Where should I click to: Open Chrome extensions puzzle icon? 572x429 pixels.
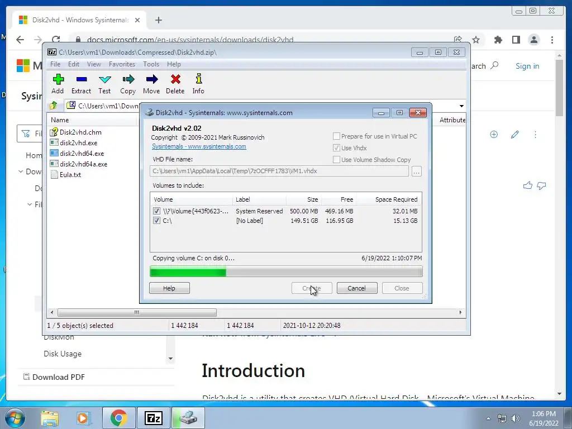498,40
